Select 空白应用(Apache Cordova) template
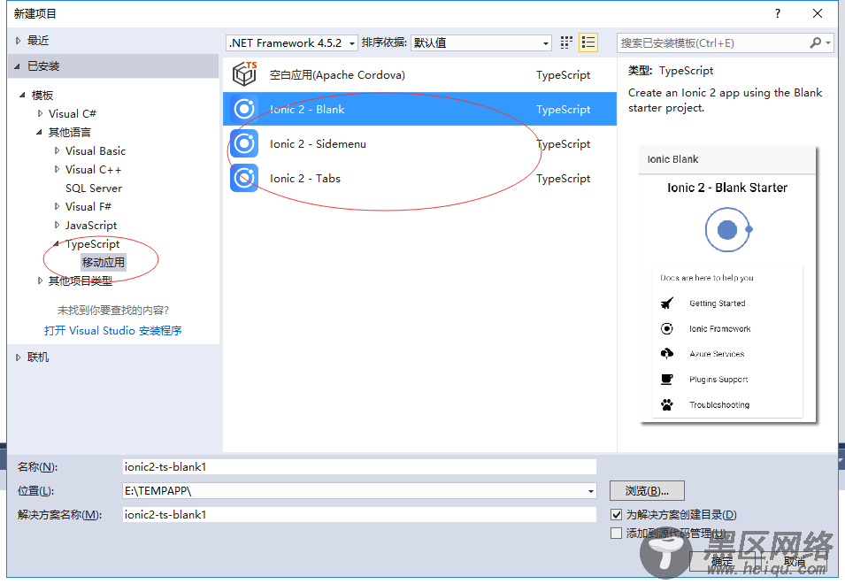This screenshot has width=845, height=584. click(419, 75)
